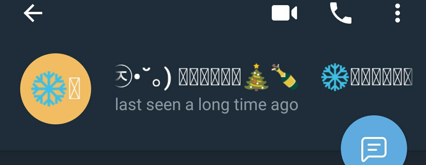Click the champagne bottle emoji in the name
Viewport: 426px width, 165px height.
coord(285,77)
